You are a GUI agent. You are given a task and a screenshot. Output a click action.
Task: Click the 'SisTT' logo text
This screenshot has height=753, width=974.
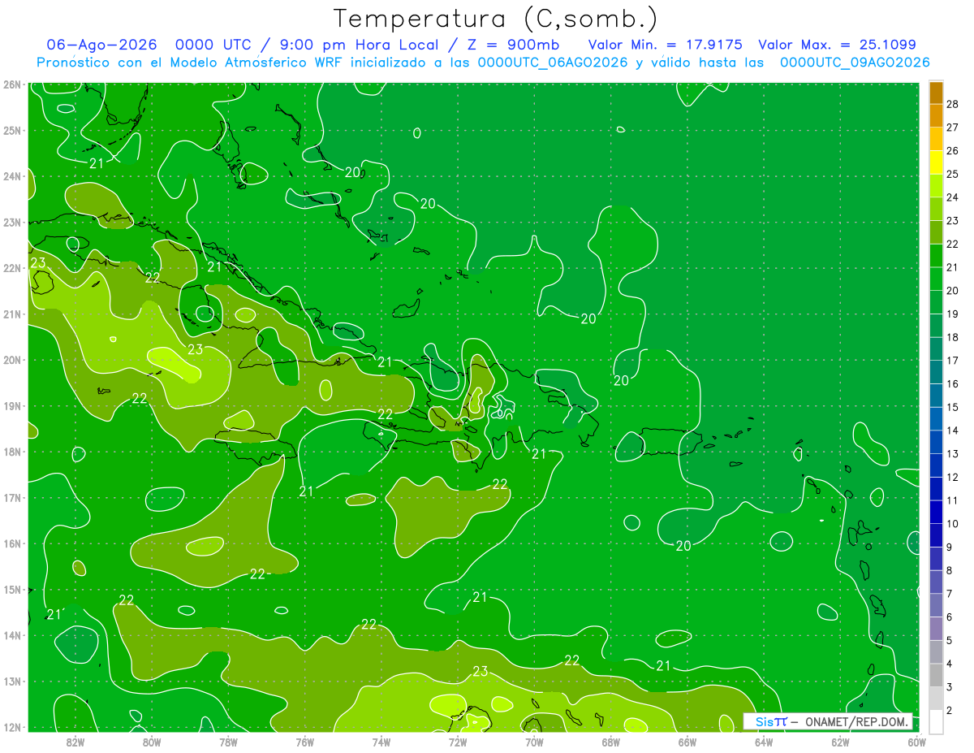[x=771, y=721]
